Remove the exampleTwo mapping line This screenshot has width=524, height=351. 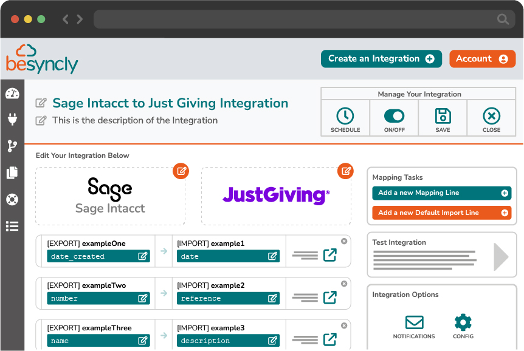[x=344, y=284]
